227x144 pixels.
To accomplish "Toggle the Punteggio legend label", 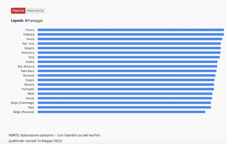I will tap(35, 20).
